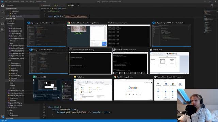Open pwa_512x512.png in the Explorer
The width and height of the screenshot is (218, 122).
click(x=16, y=105)
